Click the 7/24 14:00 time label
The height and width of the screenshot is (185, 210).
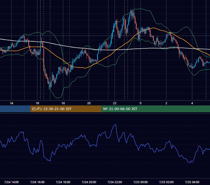pos(11,182)
